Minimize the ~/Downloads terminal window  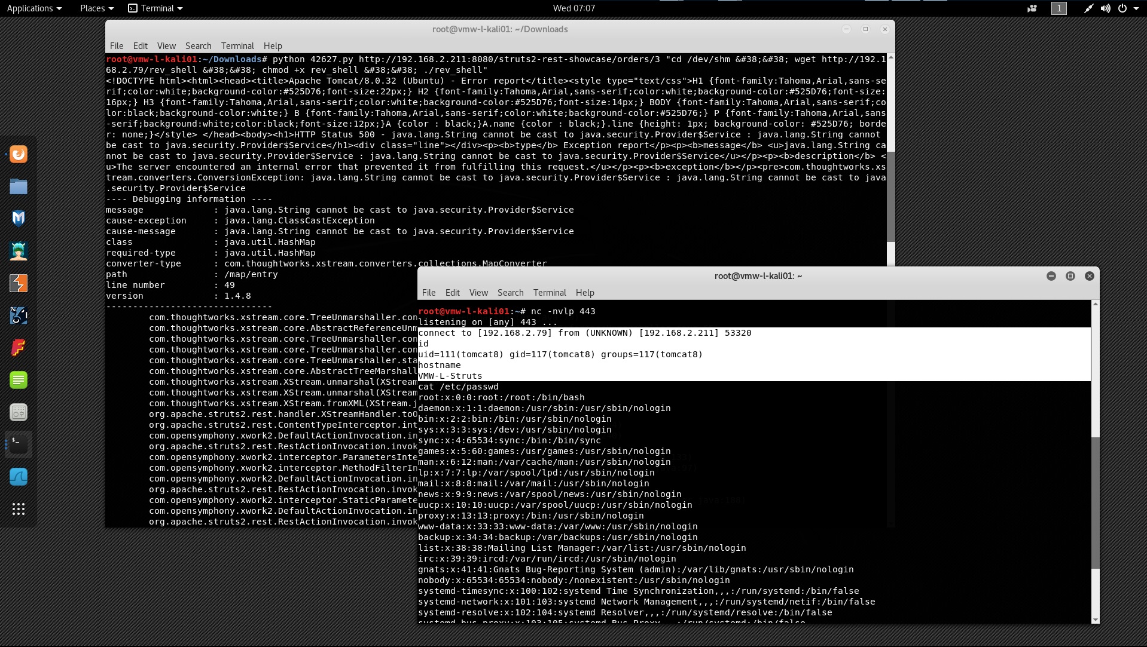coord(846,29)
